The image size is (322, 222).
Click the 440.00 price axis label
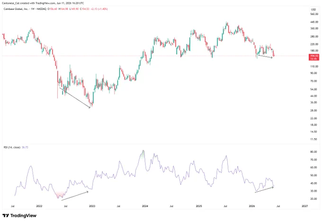tap(314, 22)
